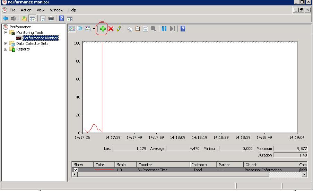313x191 pixels.
Task: Click Change graph type icon
Action: [88, 29]
